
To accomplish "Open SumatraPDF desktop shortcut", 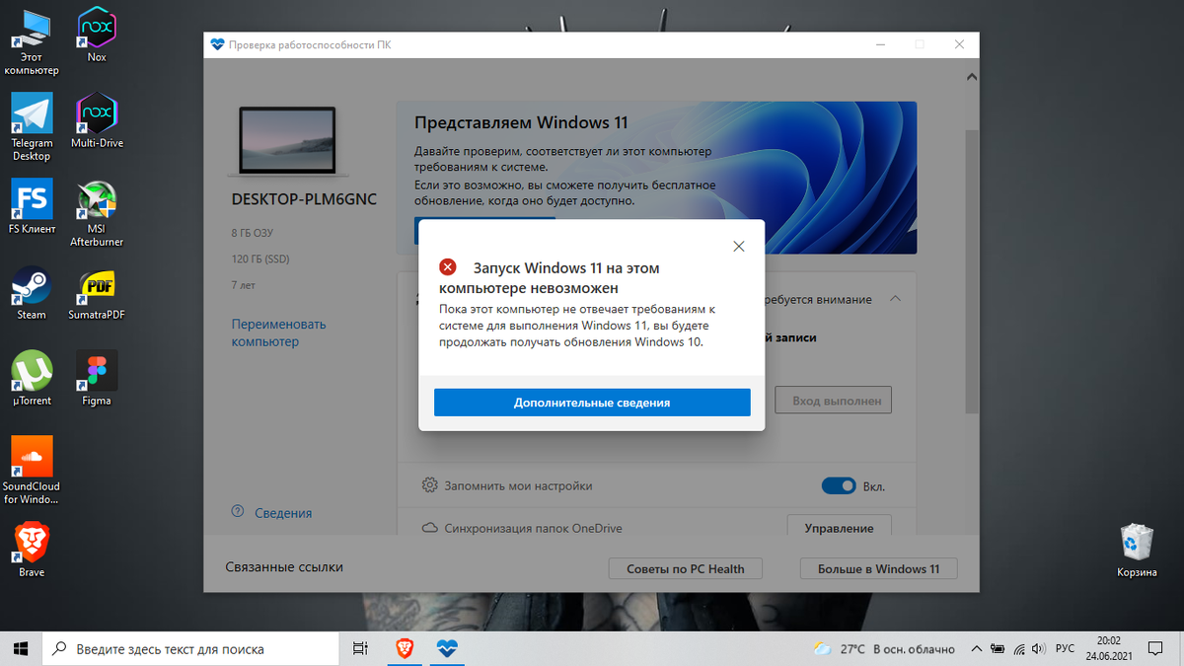I will pos(97,293).
